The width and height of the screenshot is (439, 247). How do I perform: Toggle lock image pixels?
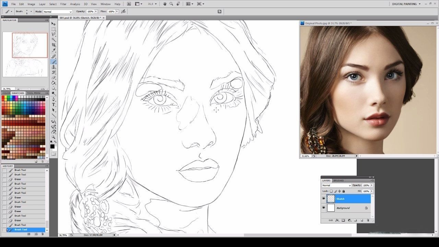(x=335, y=191)
